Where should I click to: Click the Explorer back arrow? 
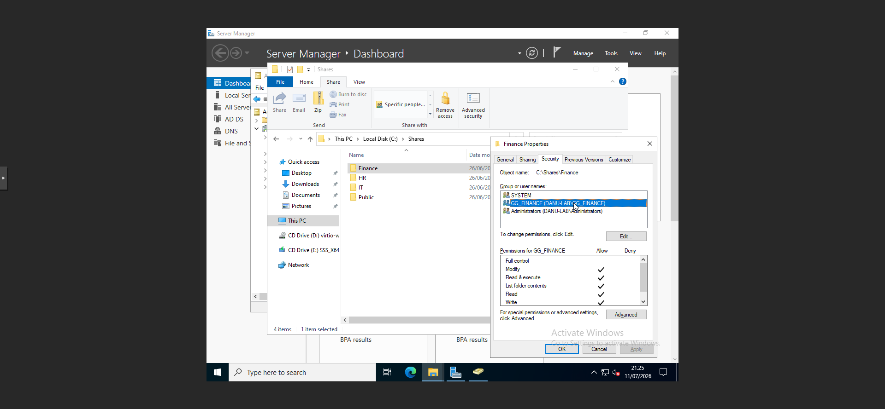click(x=276, y=139)
